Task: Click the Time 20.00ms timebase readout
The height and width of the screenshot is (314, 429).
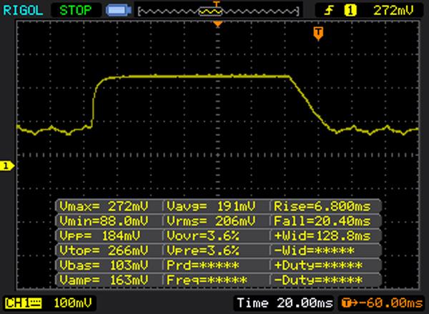Action: click(285, 303)
